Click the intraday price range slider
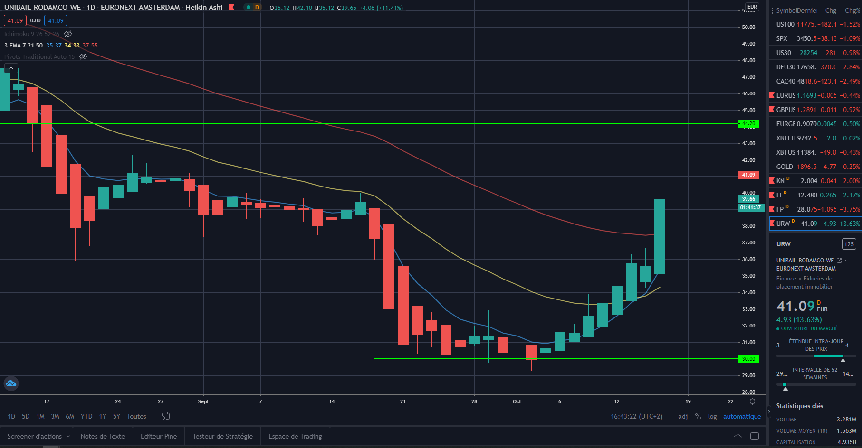The height and width of the screenshot is (448, 862). pyautogui.click(x=816, y=356)
